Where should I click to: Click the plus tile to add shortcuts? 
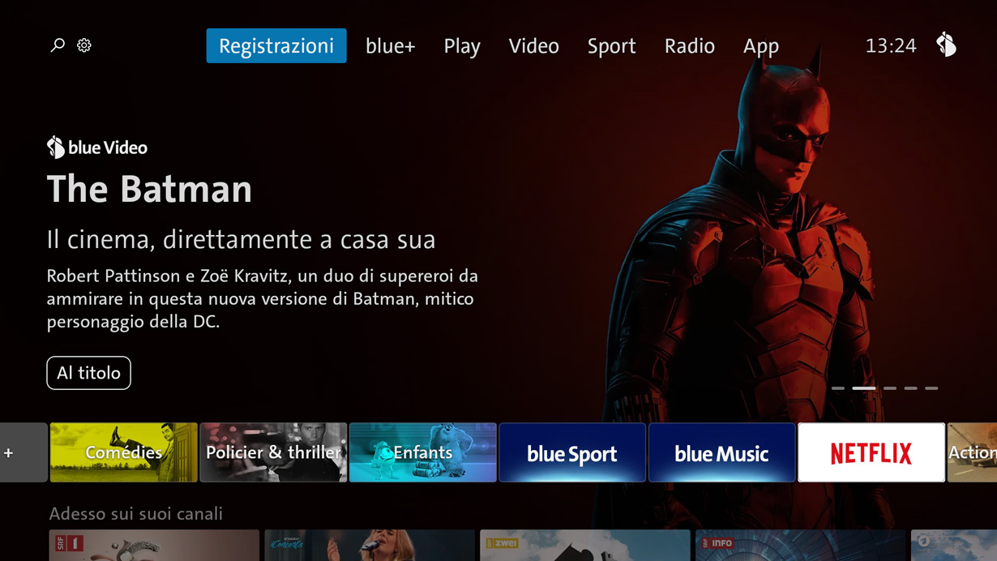(24, 452)
